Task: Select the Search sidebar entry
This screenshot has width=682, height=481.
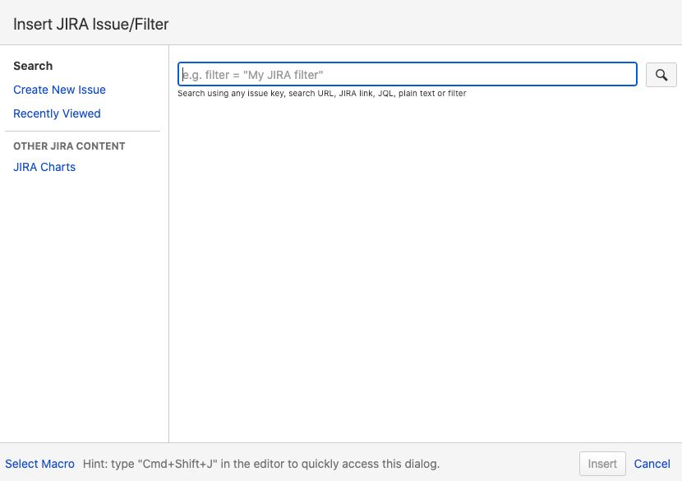Action: point(33,66)
